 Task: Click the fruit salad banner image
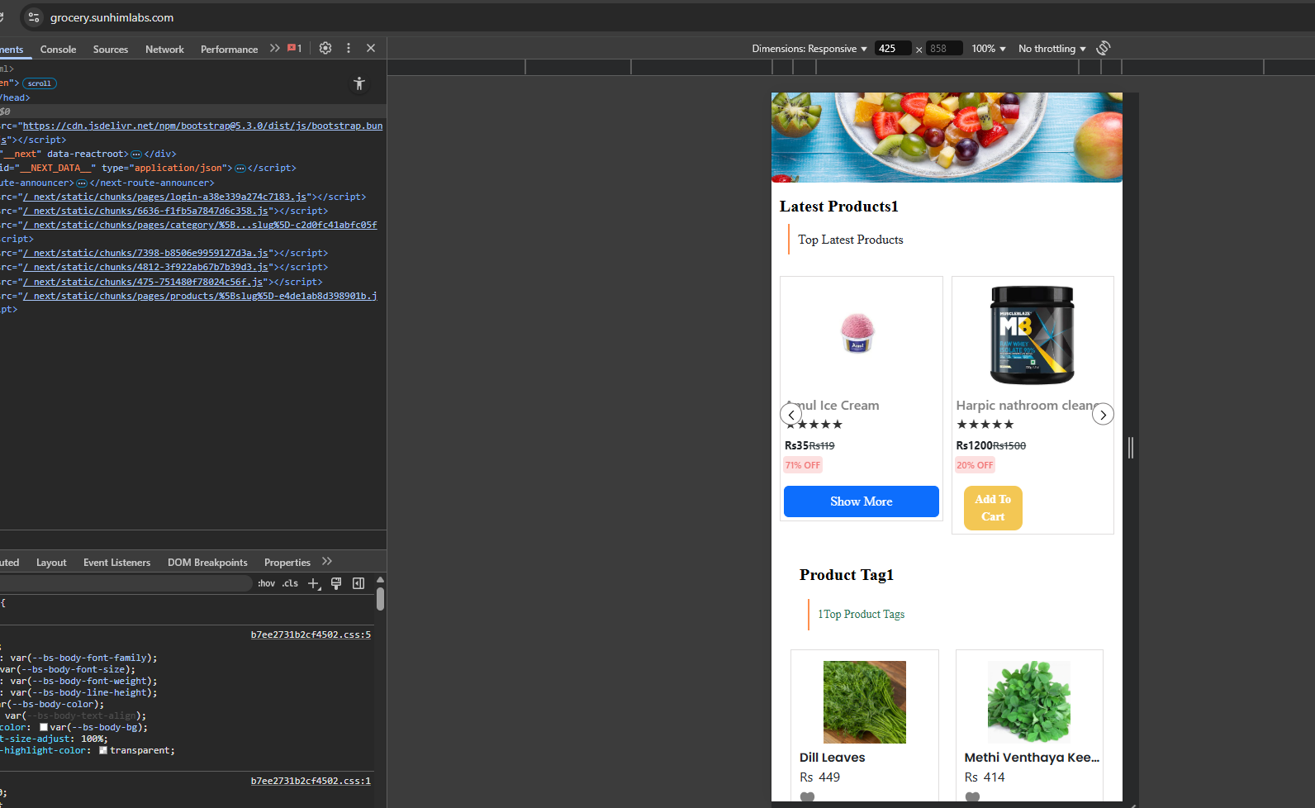(947, 137)
